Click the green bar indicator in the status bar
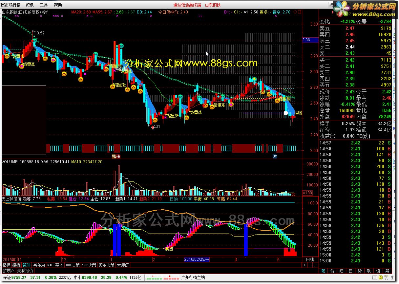This screenshot has height=284, width=399. [x=154, y=278]
